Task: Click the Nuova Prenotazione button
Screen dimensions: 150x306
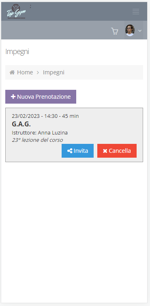Action: coord(41,97)
